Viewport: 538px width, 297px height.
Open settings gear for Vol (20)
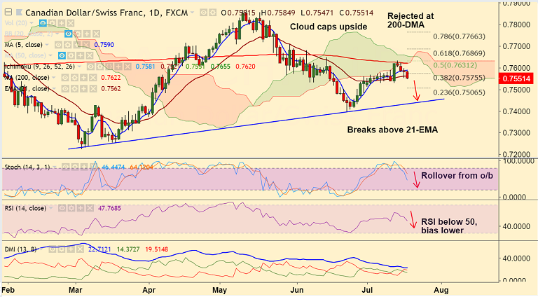[52, 23]
